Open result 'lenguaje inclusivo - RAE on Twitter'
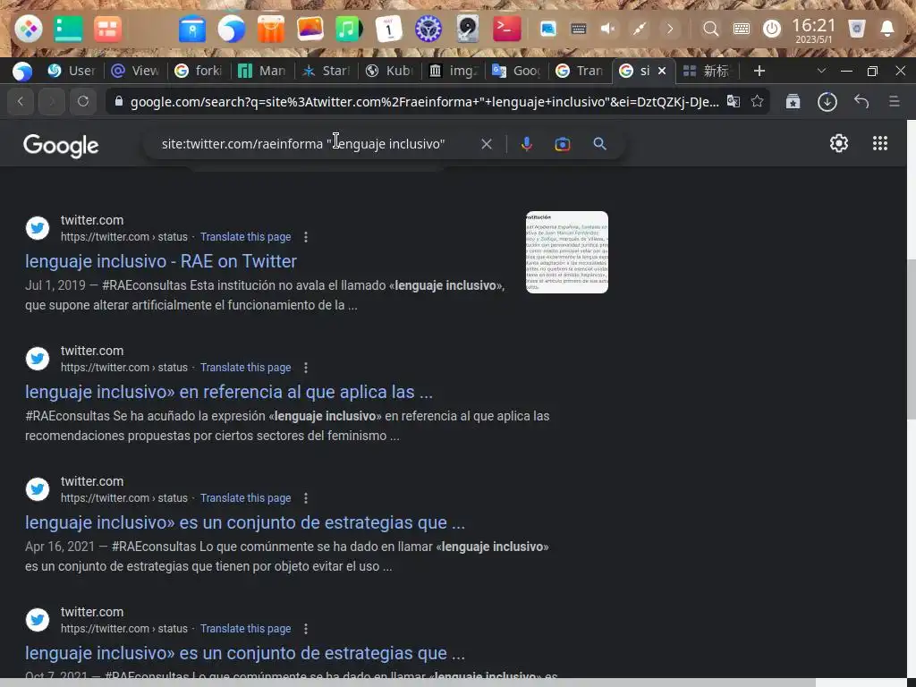916x687 pixels. coord(161,261)
